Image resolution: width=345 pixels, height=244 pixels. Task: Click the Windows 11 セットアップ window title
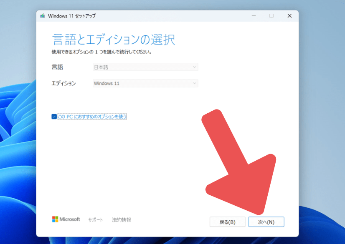(x=72, y=16)
